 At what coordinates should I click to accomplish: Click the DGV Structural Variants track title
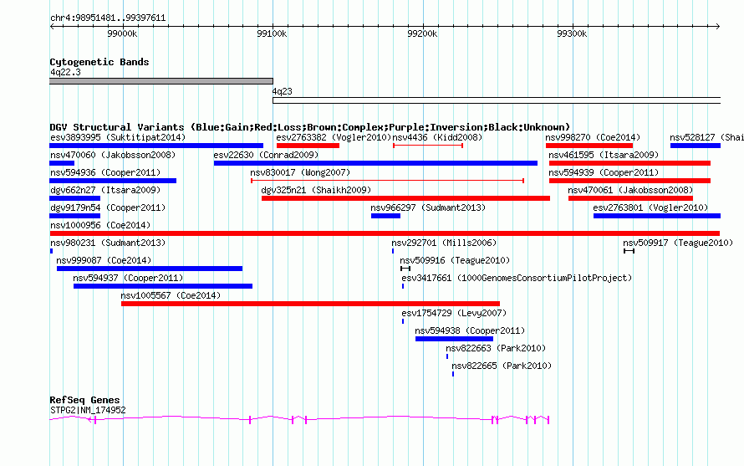pos(310,127)
